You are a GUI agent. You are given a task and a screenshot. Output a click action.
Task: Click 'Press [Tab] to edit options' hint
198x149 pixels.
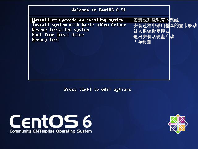coord(97,90)
